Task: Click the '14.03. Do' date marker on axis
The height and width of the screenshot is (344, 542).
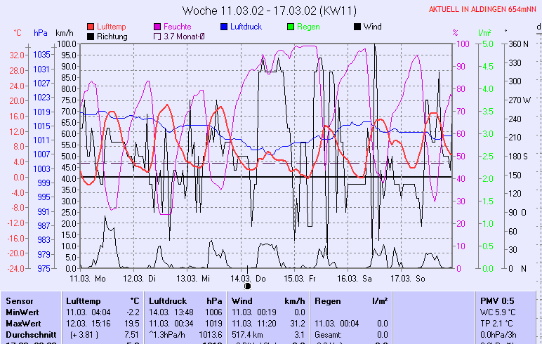Action: 248,278
